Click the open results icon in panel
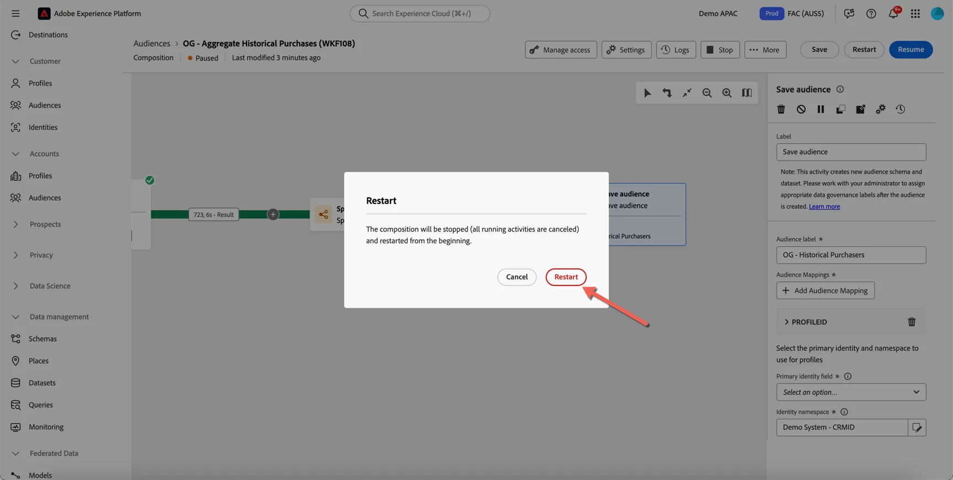Image resolution: width=953 pixels, height=480 pixels. pos(860,109)
